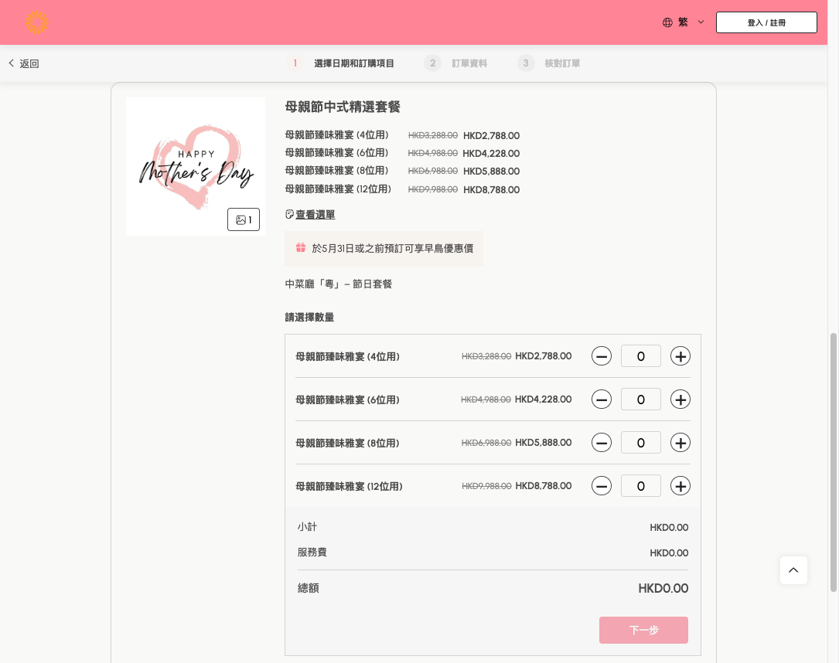Click HKD4,228.00 price in top list
The image size is (839, 663).
491,154
